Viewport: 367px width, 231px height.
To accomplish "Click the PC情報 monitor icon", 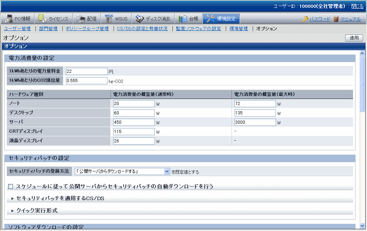I will [9, 19].
